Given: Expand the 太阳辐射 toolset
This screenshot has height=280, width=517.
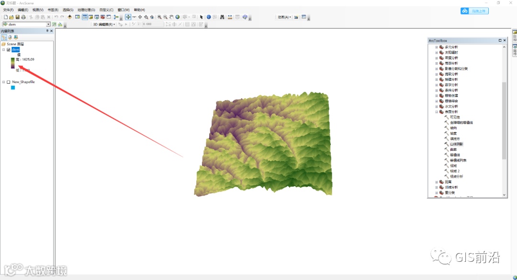Looking at the screenshot, I should pyautogui.click(x=437, y=53).
